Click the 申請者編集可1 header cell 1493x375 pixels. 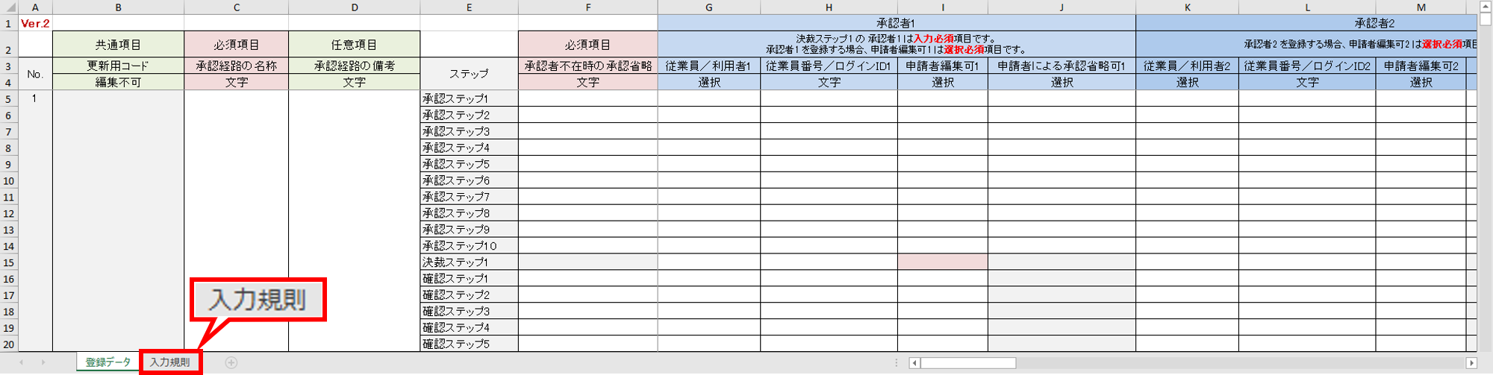943,66
